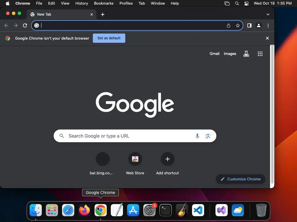This screenshot has width=297, height=222.
Task: Open the Window menu
Action: click(x=158, y=3)
